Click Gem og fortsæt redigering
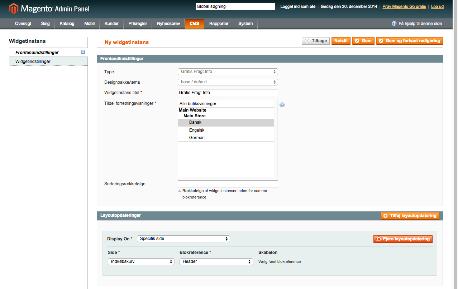 click(x=409, y=41)
